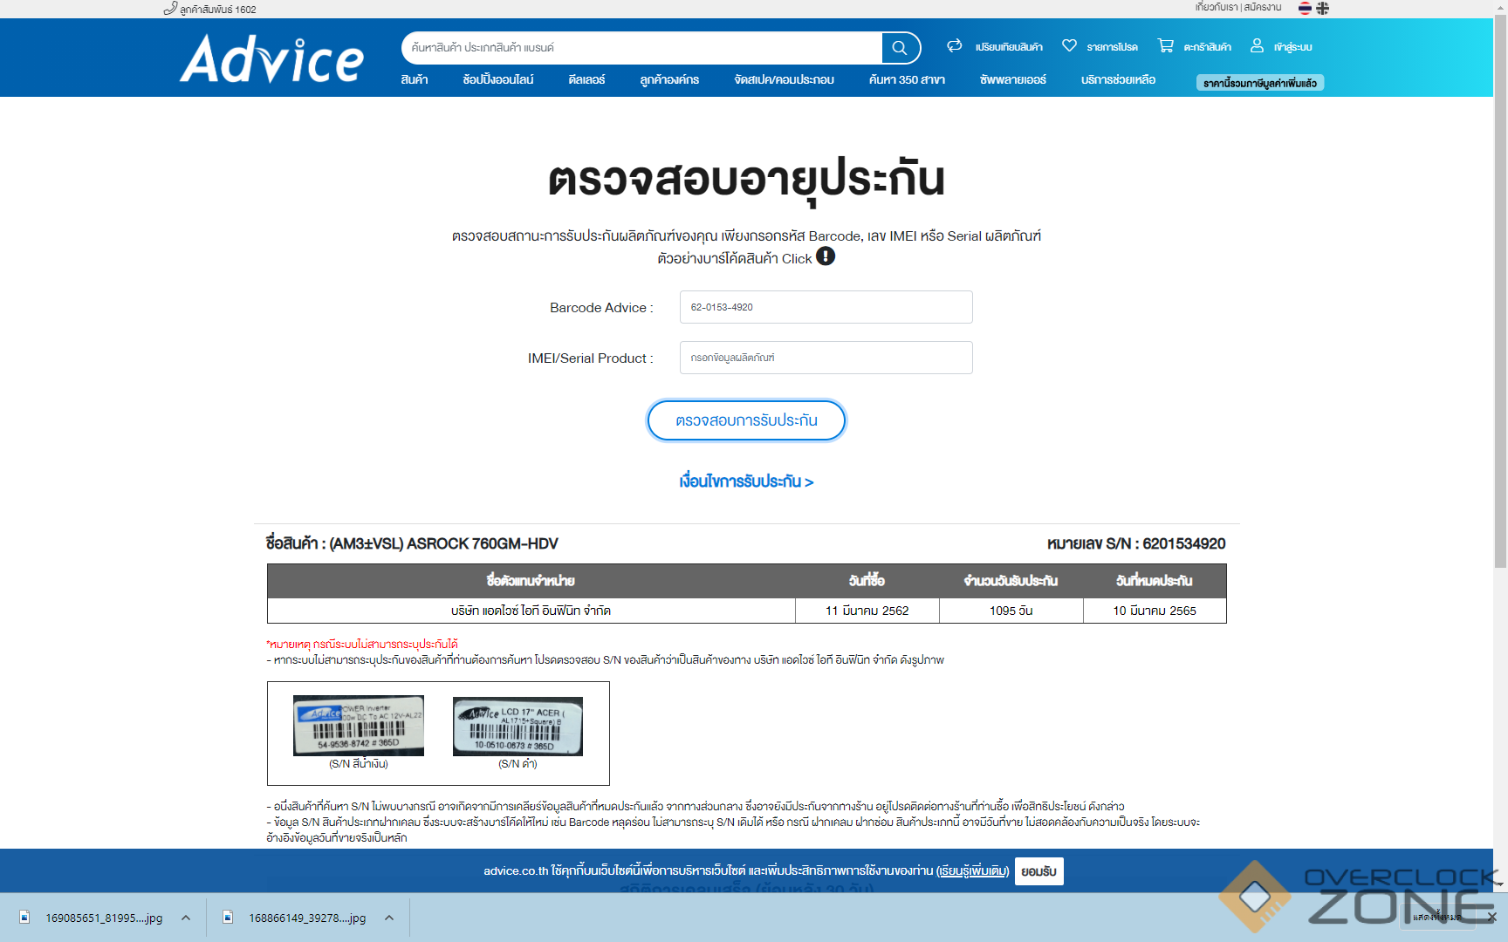The height and width of the screenshot is (942, 1508).
Task: Open the สมัครงาน link
Action: [1263, 7]
